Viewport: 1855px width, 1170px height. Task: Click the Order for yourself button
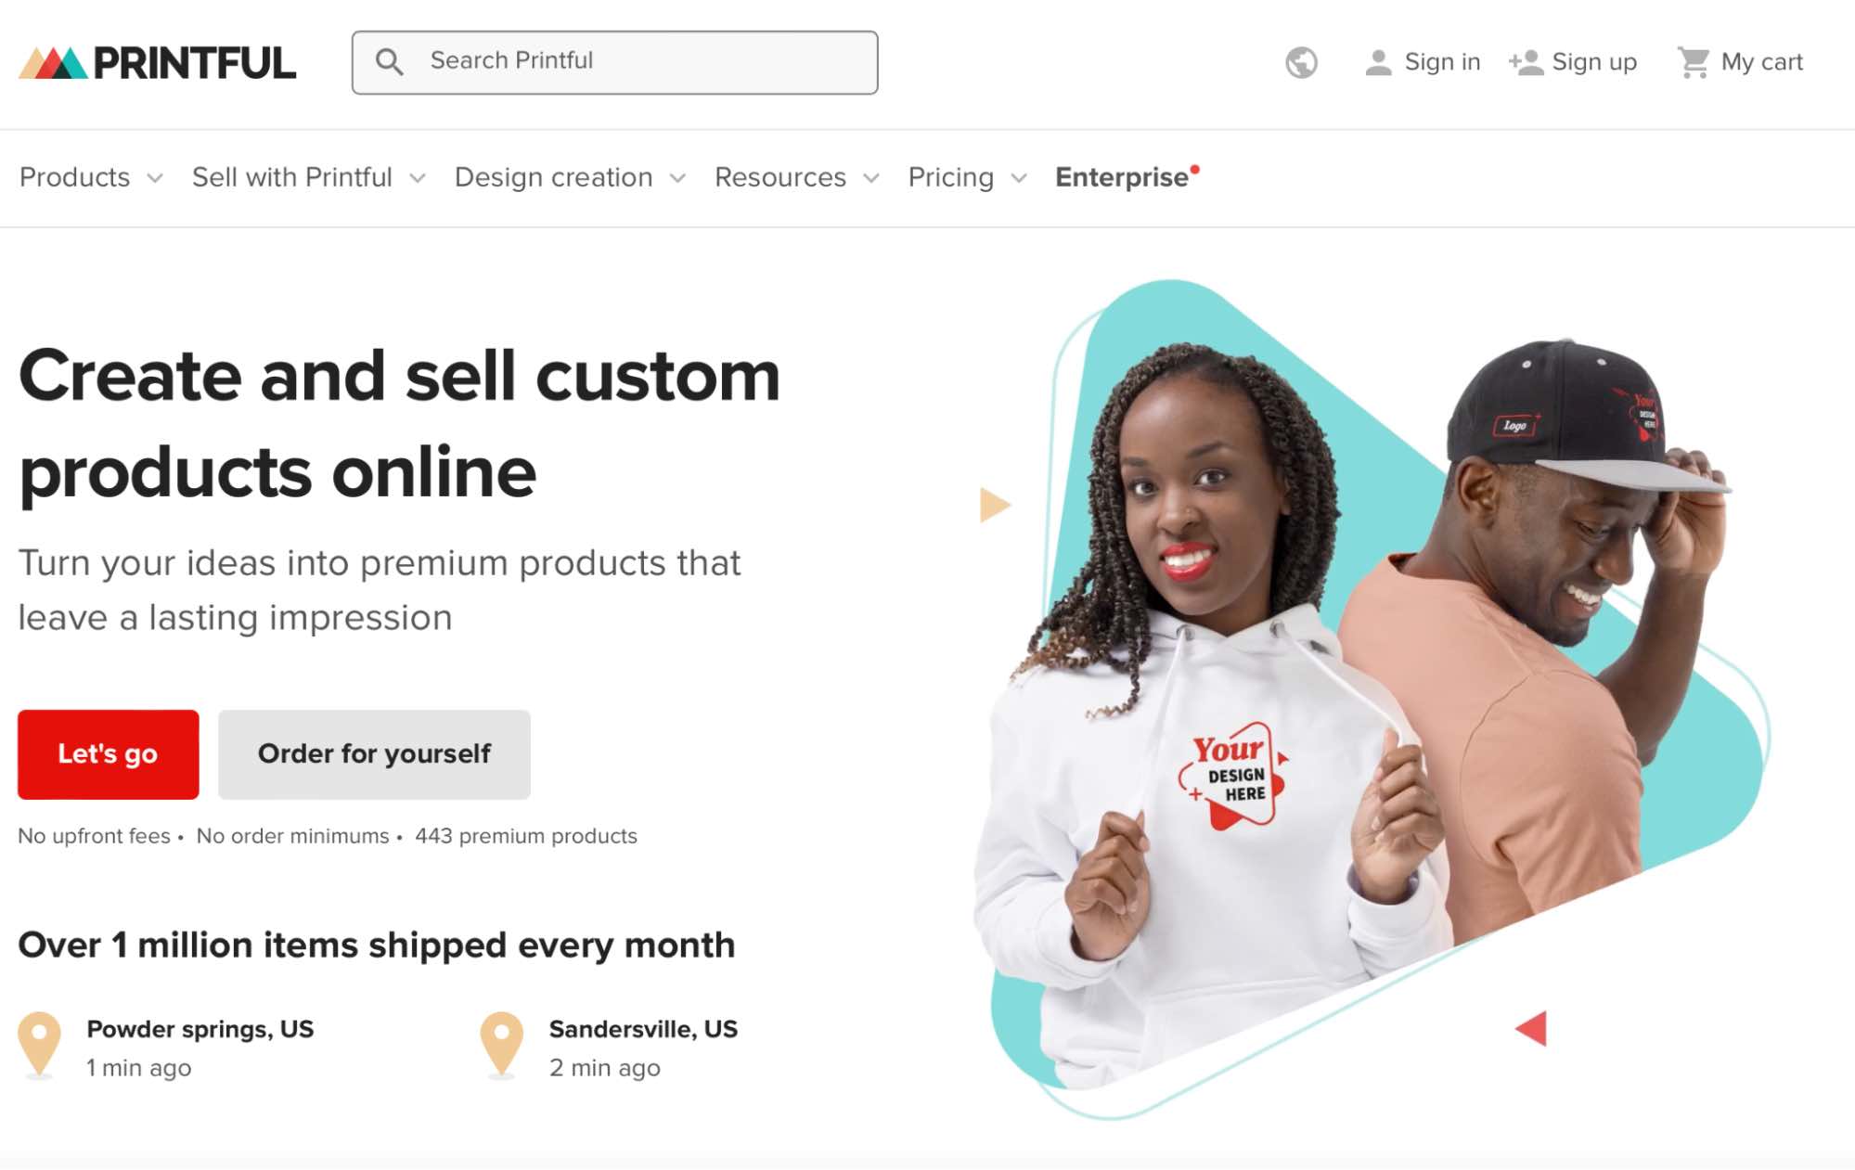tap(374, 753)
